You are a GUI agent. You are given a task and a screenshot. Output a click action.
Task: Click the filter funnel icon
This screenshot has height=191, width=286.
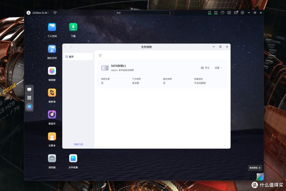100,55
